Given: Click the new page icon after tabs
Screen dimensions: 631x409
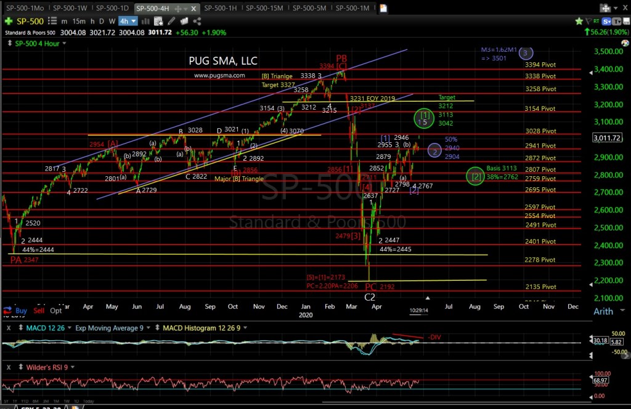Looking at the screenshot, I should [383, 8].
